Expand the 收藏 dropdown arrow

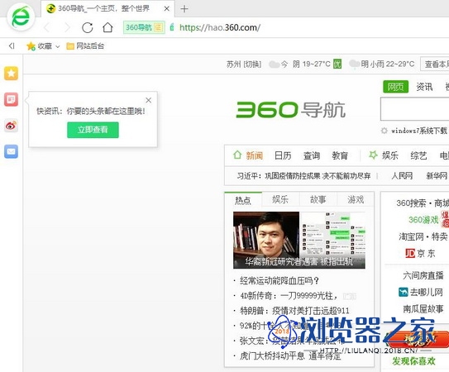pyautogui.click(x=58, y=46)
